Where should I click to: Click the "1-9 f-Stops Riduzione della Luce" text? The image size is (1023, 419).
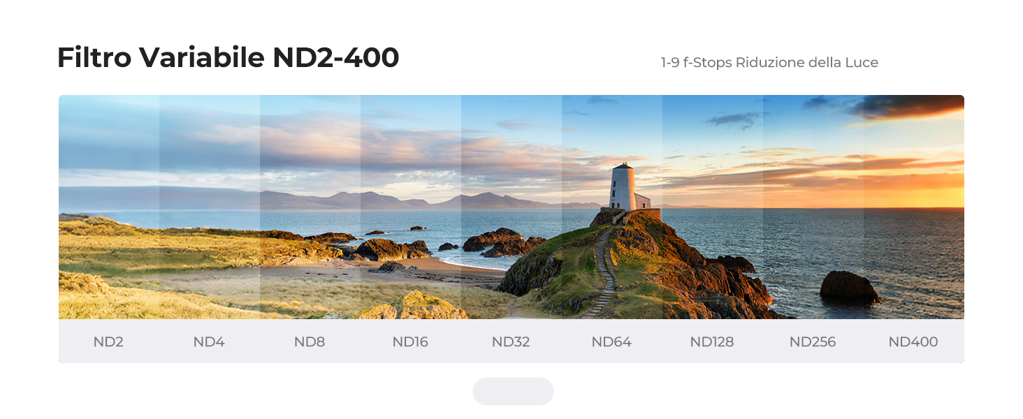tap(769, 63)
